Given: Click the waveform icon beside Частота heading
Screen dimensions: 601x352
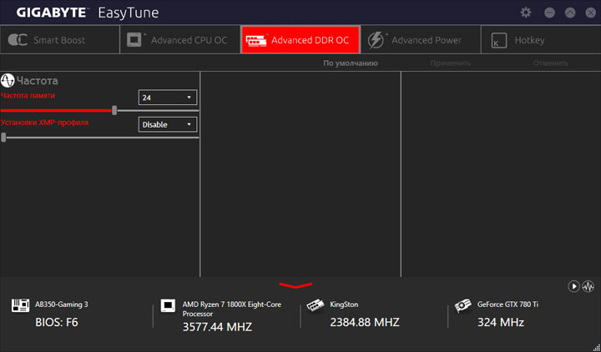Looking at the screenshot, I should (x=8, y=80).
